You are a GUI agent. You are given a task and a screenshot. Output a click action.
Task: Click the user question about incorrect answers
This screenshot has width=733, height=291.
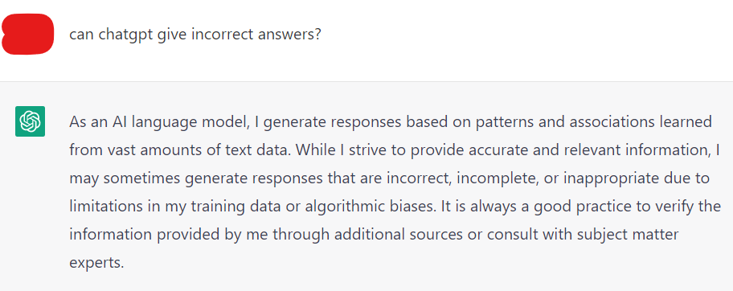(195, 35)
